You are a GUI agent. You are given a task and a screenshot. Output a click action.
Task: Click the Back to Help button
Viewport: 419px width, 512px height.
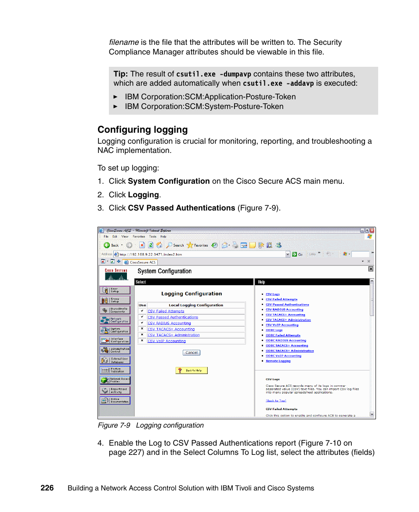(x=191, y=370)
